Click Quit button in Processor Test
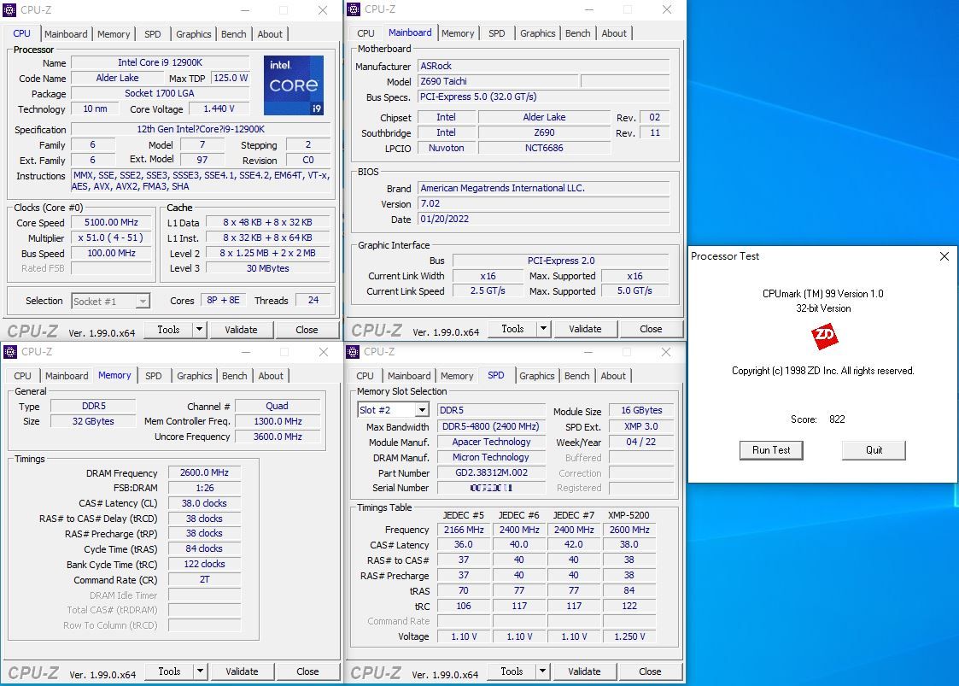The image size is (959, 686). pos(874,450)
